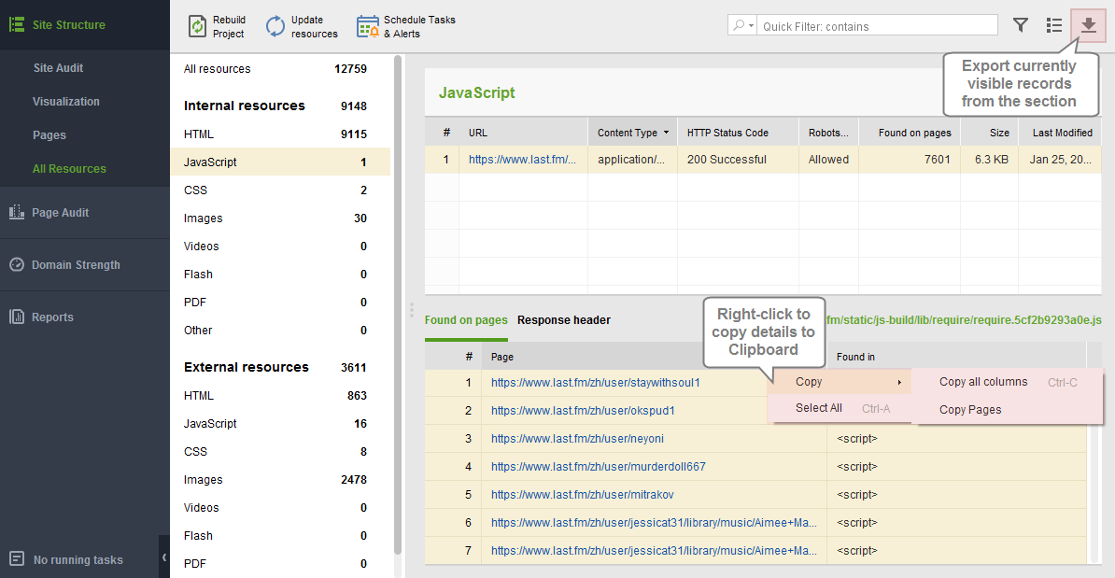Choose Select All from the context menu
1115x578 pixels.
(x=840, y=408)
